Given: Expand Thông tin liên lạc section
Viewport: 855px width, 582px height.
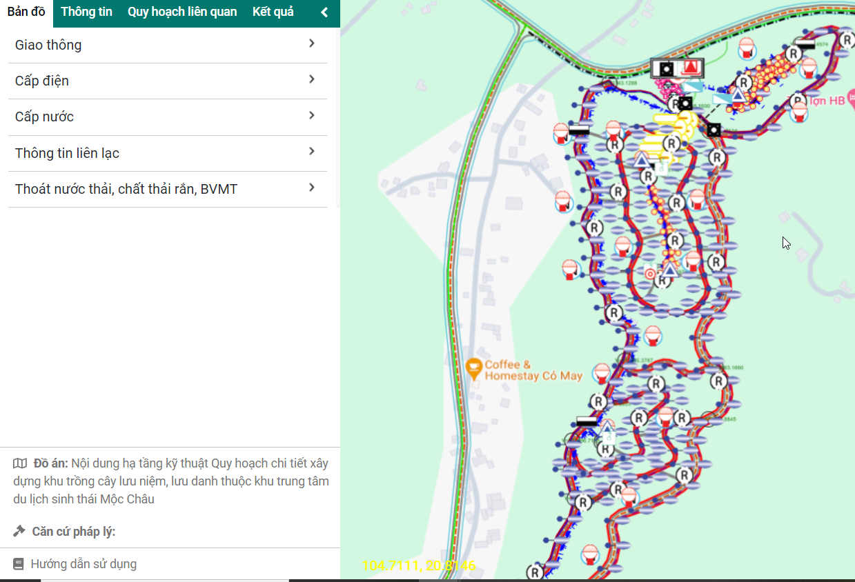Looking at the screenshot, I should pos(312,152).
